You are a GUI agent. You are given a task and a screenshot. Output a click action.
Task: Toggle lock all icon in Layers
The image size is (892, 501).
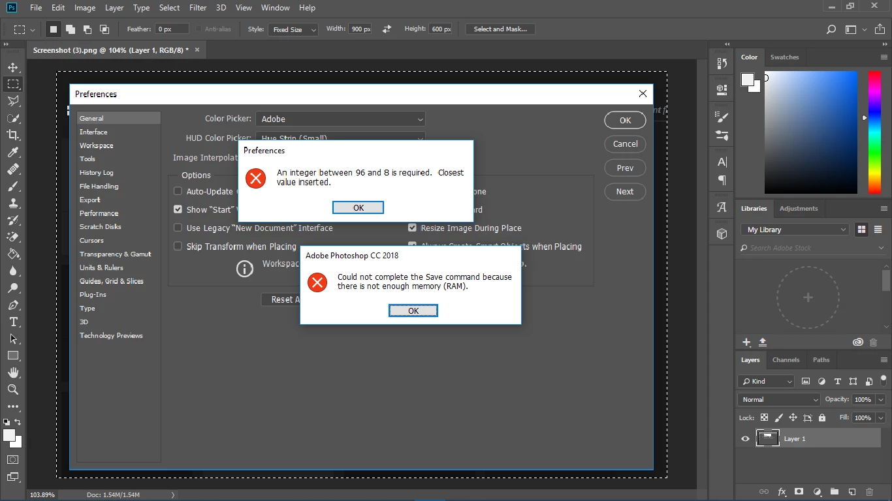click(822, 417)
